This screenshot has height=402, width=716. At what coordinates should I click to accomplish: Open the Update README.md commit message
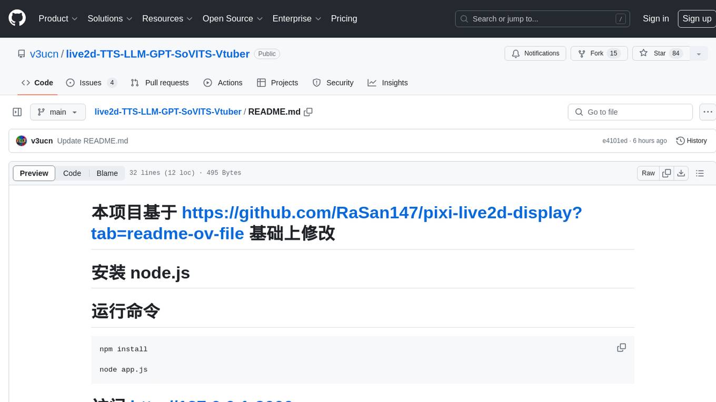click(x=93, y=141)
